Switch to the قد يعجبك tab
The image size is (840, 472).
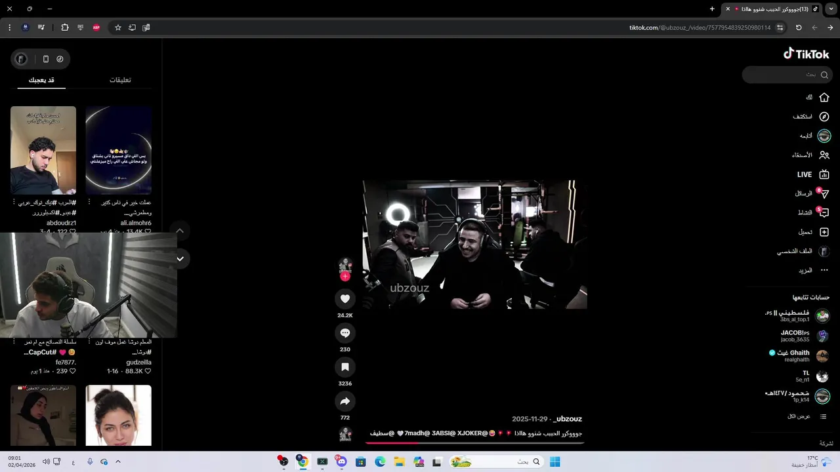(x=41, y=80)
